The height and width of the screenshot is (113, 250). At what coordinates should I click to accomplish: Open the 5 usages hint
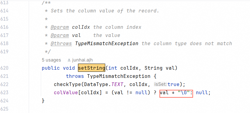point(51,60)
